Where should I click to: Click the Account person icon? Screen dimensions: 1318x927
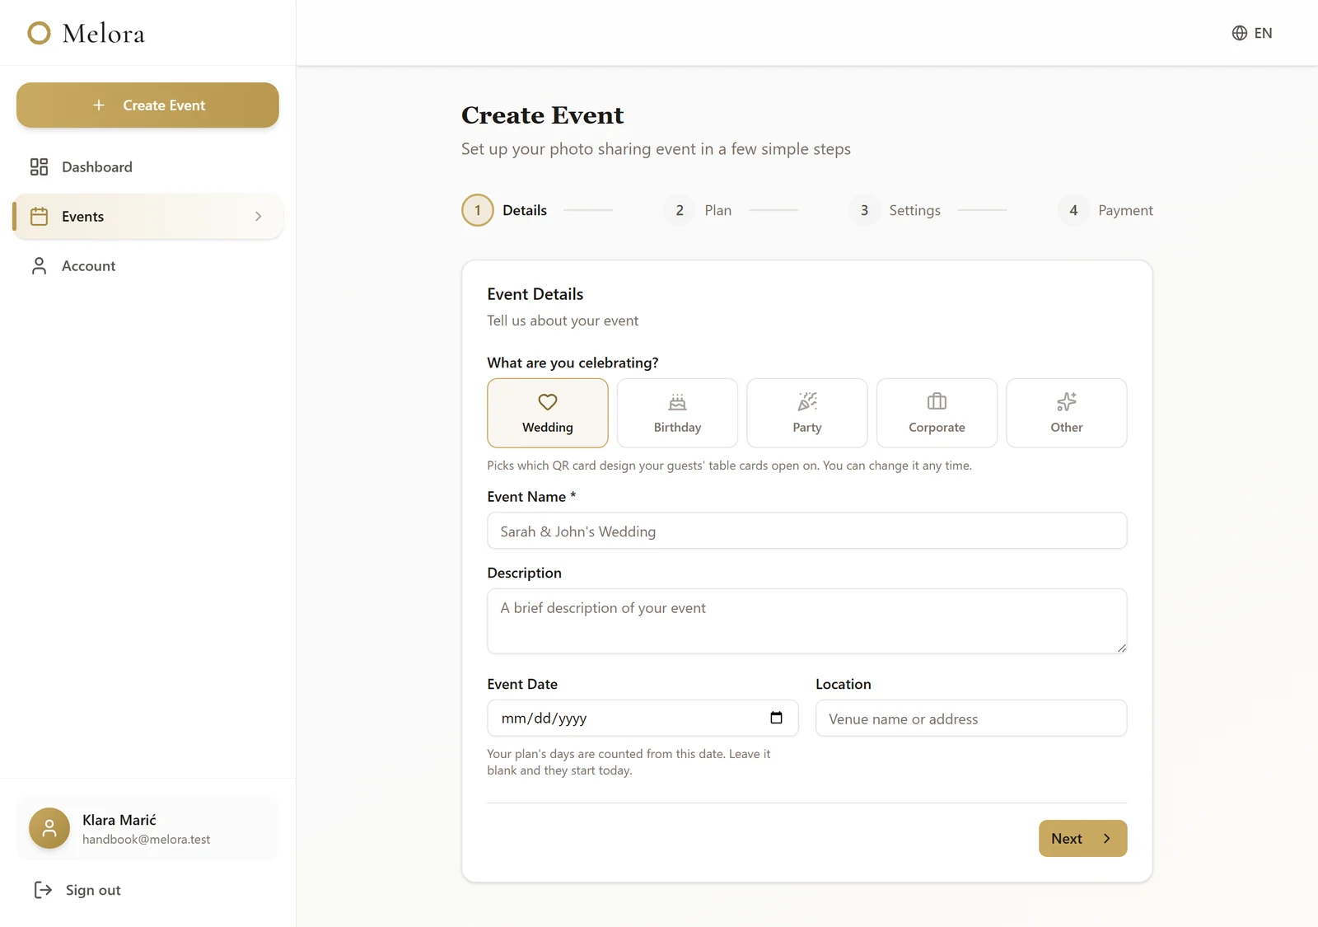pos(39,266)
